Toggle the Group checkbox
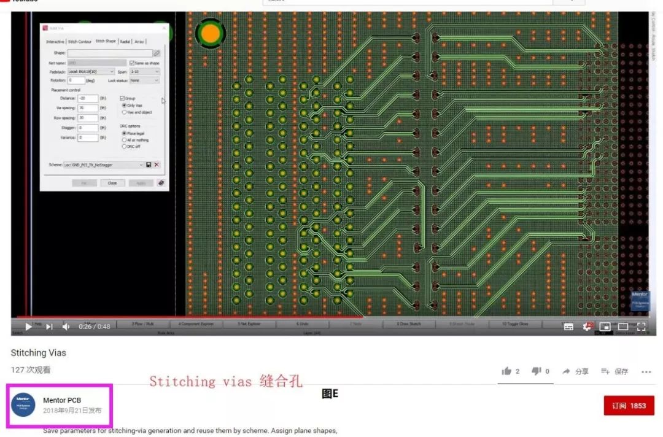Viewport: 663px width, 437px height. click(x=122, y=98)
